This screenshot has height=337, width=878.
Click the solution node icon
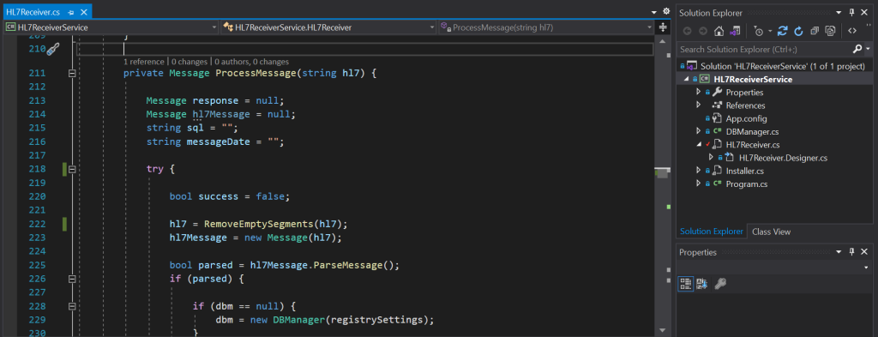(x=692, y=66)
